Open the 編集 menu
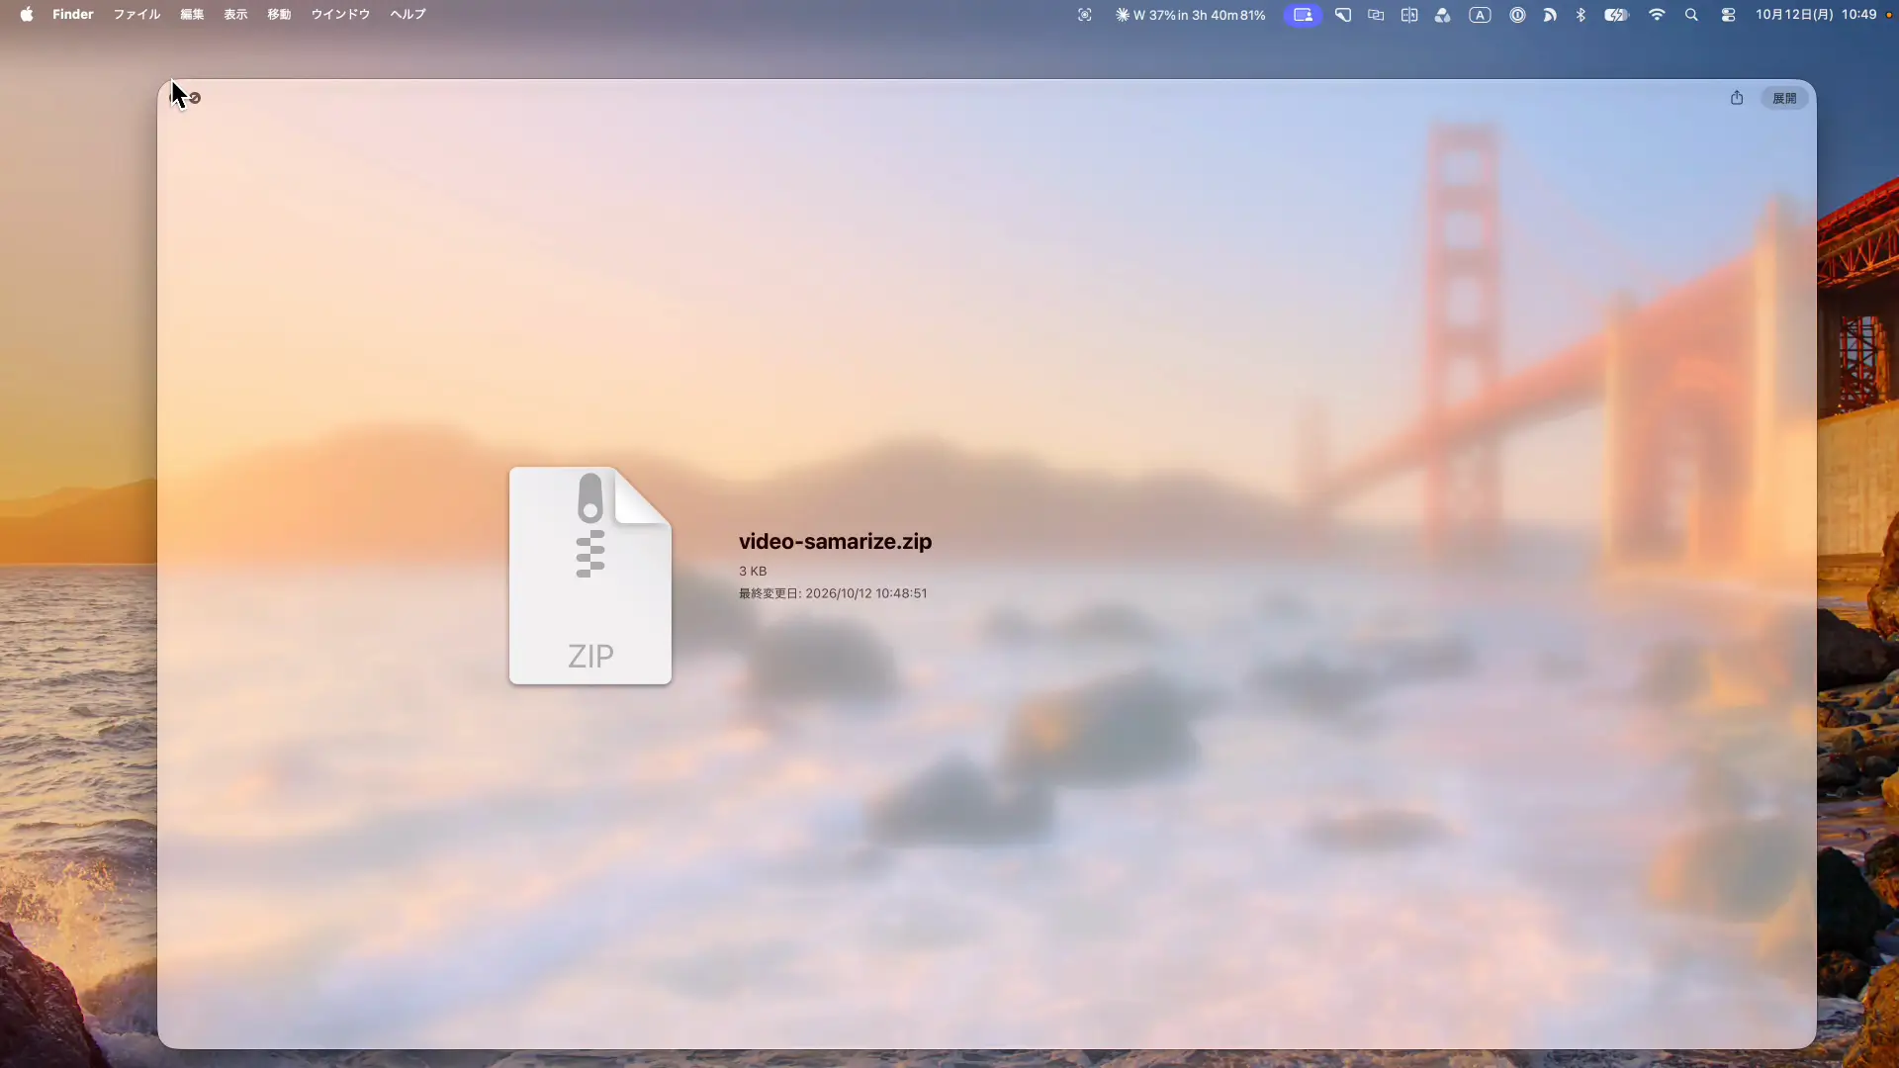Viewport: 1899px width, 1068px height. click(192, 15)
